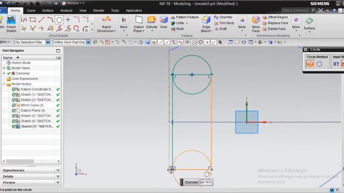The width and height of the screenshot is (344, 193).
Task: Click the Replace Face tool
Action: (x=275, y=23)
